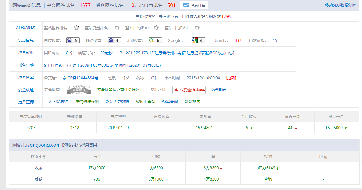Click 360反链 value 4万8200
Image resolution: width=362 pixels, height=190 pixels.
coord(211,179)
